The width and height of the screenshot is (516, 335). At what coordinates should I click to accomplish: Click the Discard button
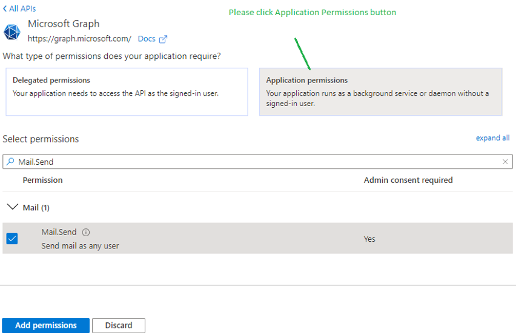[x=119, y=325]
